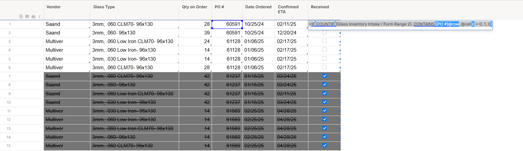Image resolution: width=523 pixels, height=151 pixels.
Task: Click Glass Type '3mm, .060 Low Iron- 96x130' in row 4
Action: pyautogui.click(x=135, y=50)
